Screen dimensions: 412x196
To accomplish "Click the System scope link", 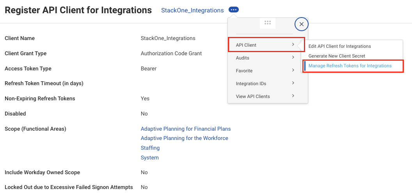I will [150, 157].
